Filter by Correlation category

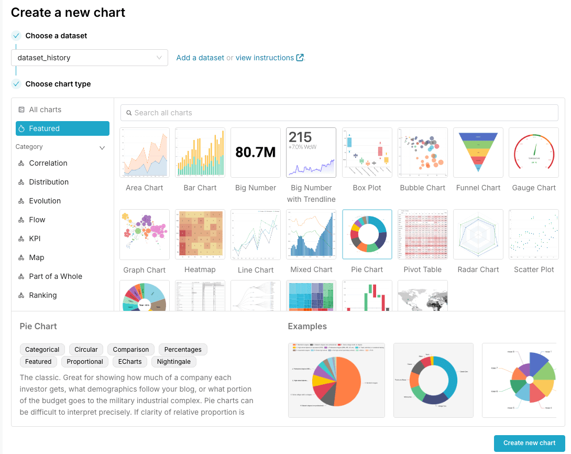point(48,163)
